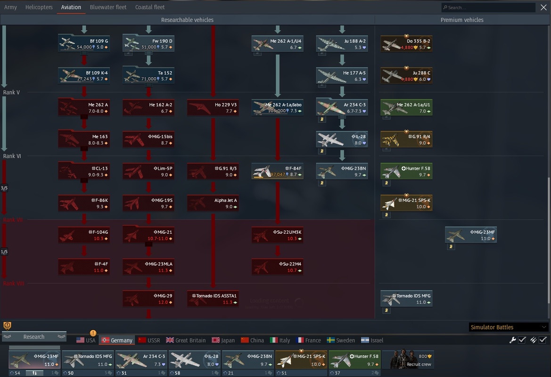
Task: Click the wrench auto-repair icon
Action: click(x=513, y=340)
